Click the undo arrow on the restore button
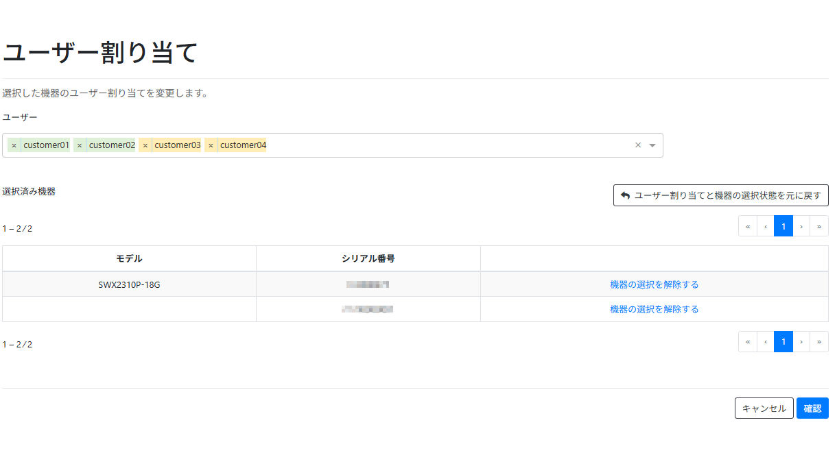Viewport: 837px width, 466px height. click(625, 195)
